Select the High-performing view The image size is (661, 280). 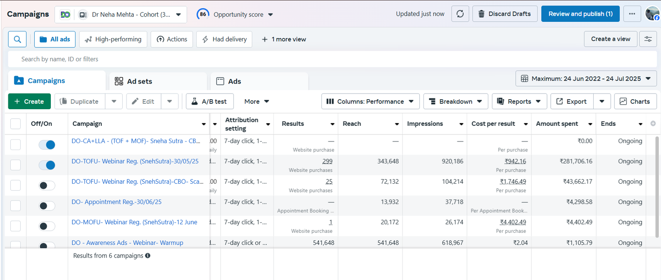113,39
